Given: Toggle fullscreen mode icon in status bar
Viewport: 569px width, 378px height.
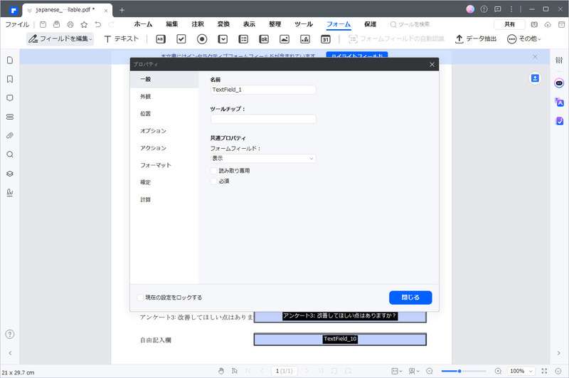Looking at the screenshot, I should (x=544, y=371).
